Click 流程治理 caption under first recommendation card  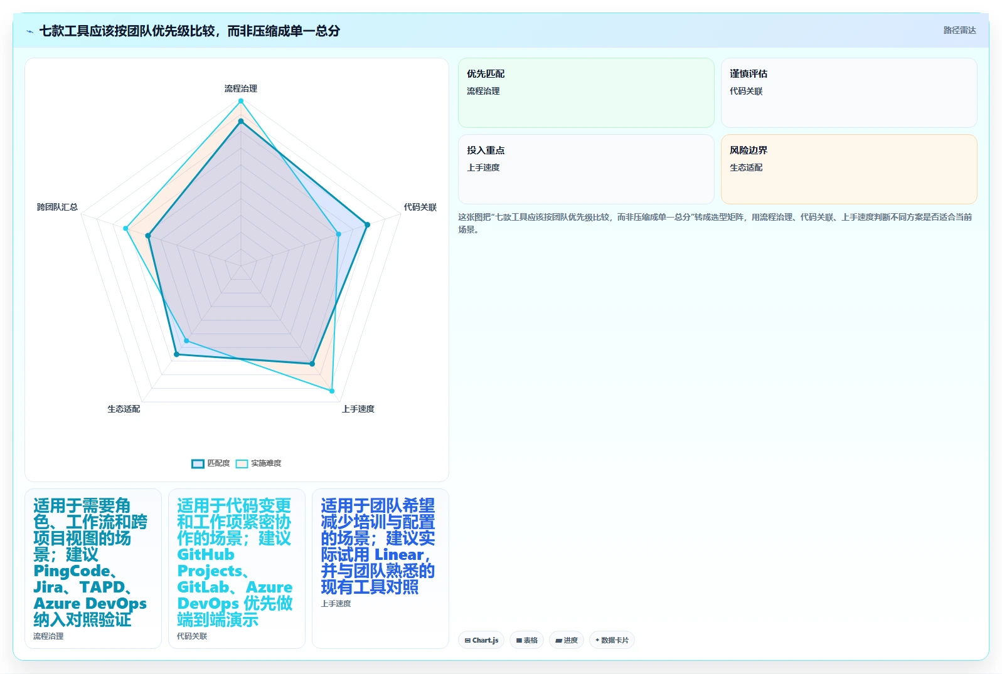(x=48, y=636)
